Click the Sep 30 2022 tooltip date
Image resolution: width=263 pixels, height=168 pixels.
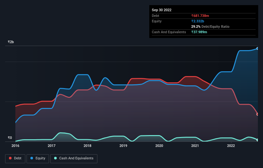point(161,10)
